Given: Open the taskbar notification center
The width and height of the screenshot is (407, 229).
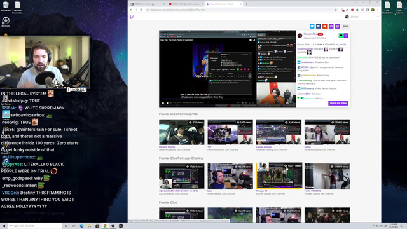Looking at the screenshot, I should tap(402, 226).
